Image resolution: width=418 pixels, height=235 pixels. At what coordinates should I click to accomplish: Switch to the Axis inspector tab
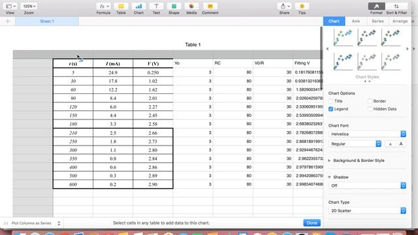tap(356, 21)
